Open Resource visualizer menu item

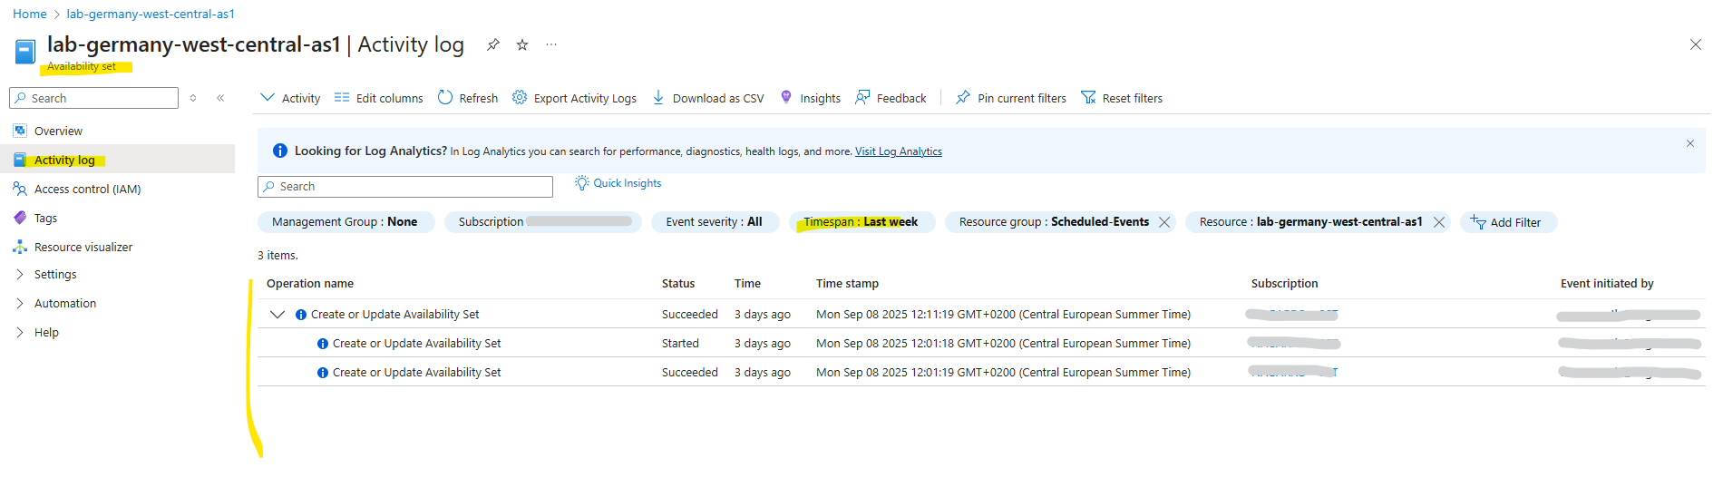[x=83, y=247]
